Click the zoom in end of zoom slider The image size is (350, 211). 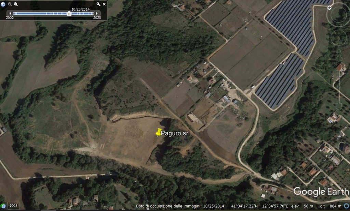pos(339,66)
